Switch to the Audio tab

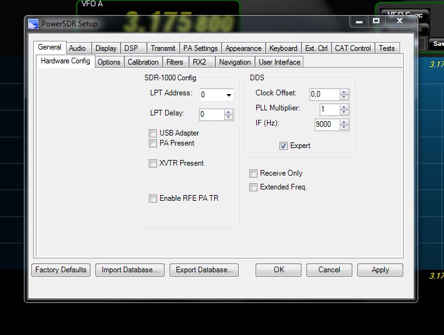(77, 48)
